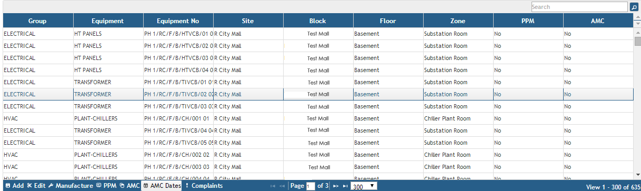The width and height of the screenshot is (641, 191).
Task: Open the PPM toolbar option
Action: click(x=106, y=186)
